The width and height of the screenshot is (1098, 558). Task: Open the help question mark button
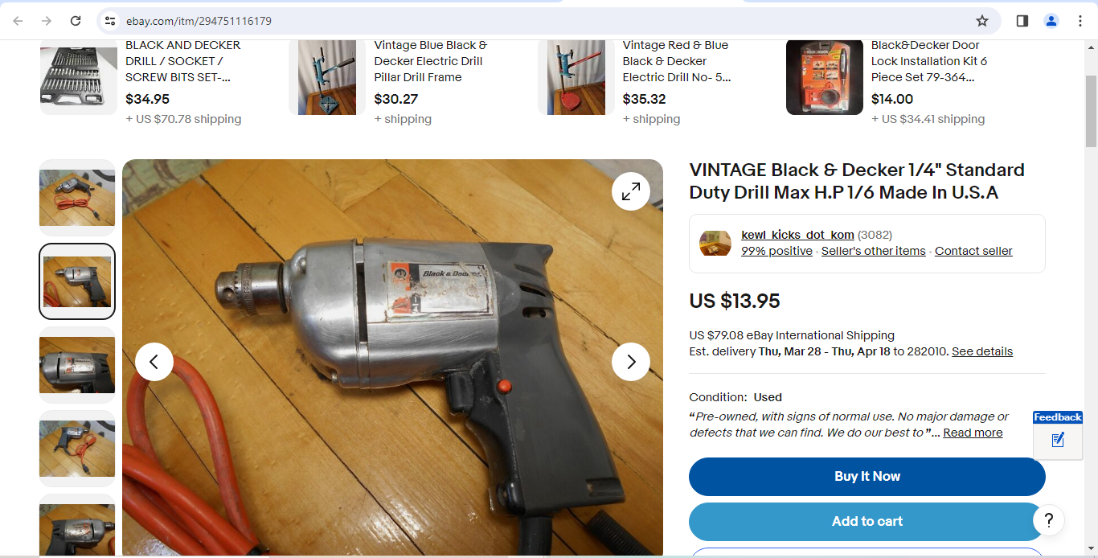[x=1049, y=520]
